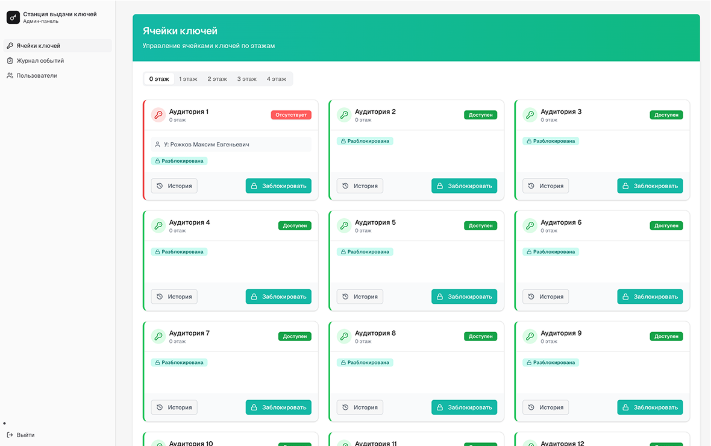Viewport: 711px width, 446px height.
Task: Click the person icon next to Рожков Максим Евгеньевич
Action: click(157, 144)
